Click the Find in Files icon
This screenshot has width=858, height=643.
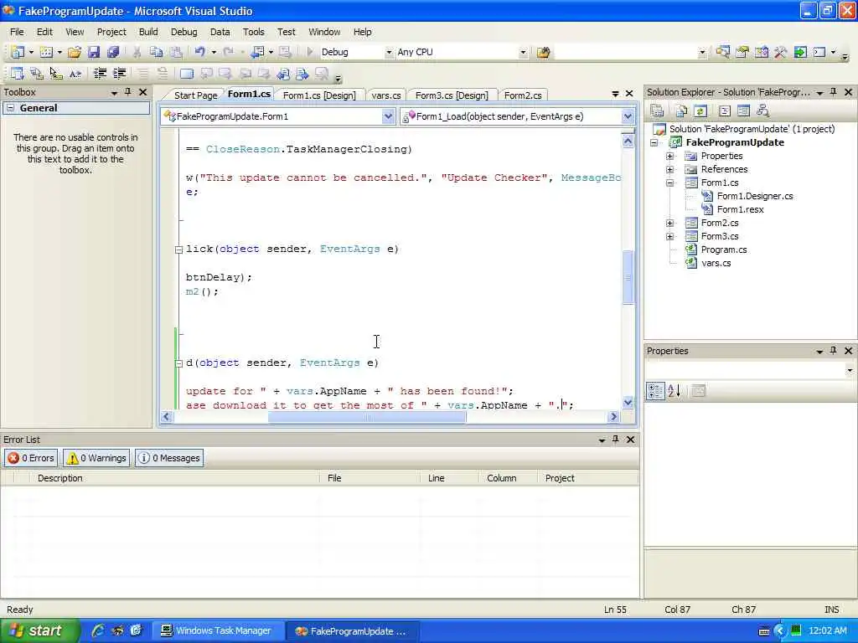click(543, 52)
